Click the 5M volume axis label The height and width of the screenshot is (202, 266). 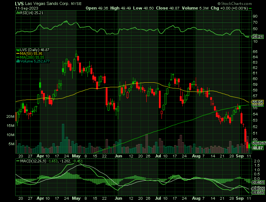point(11,144)
